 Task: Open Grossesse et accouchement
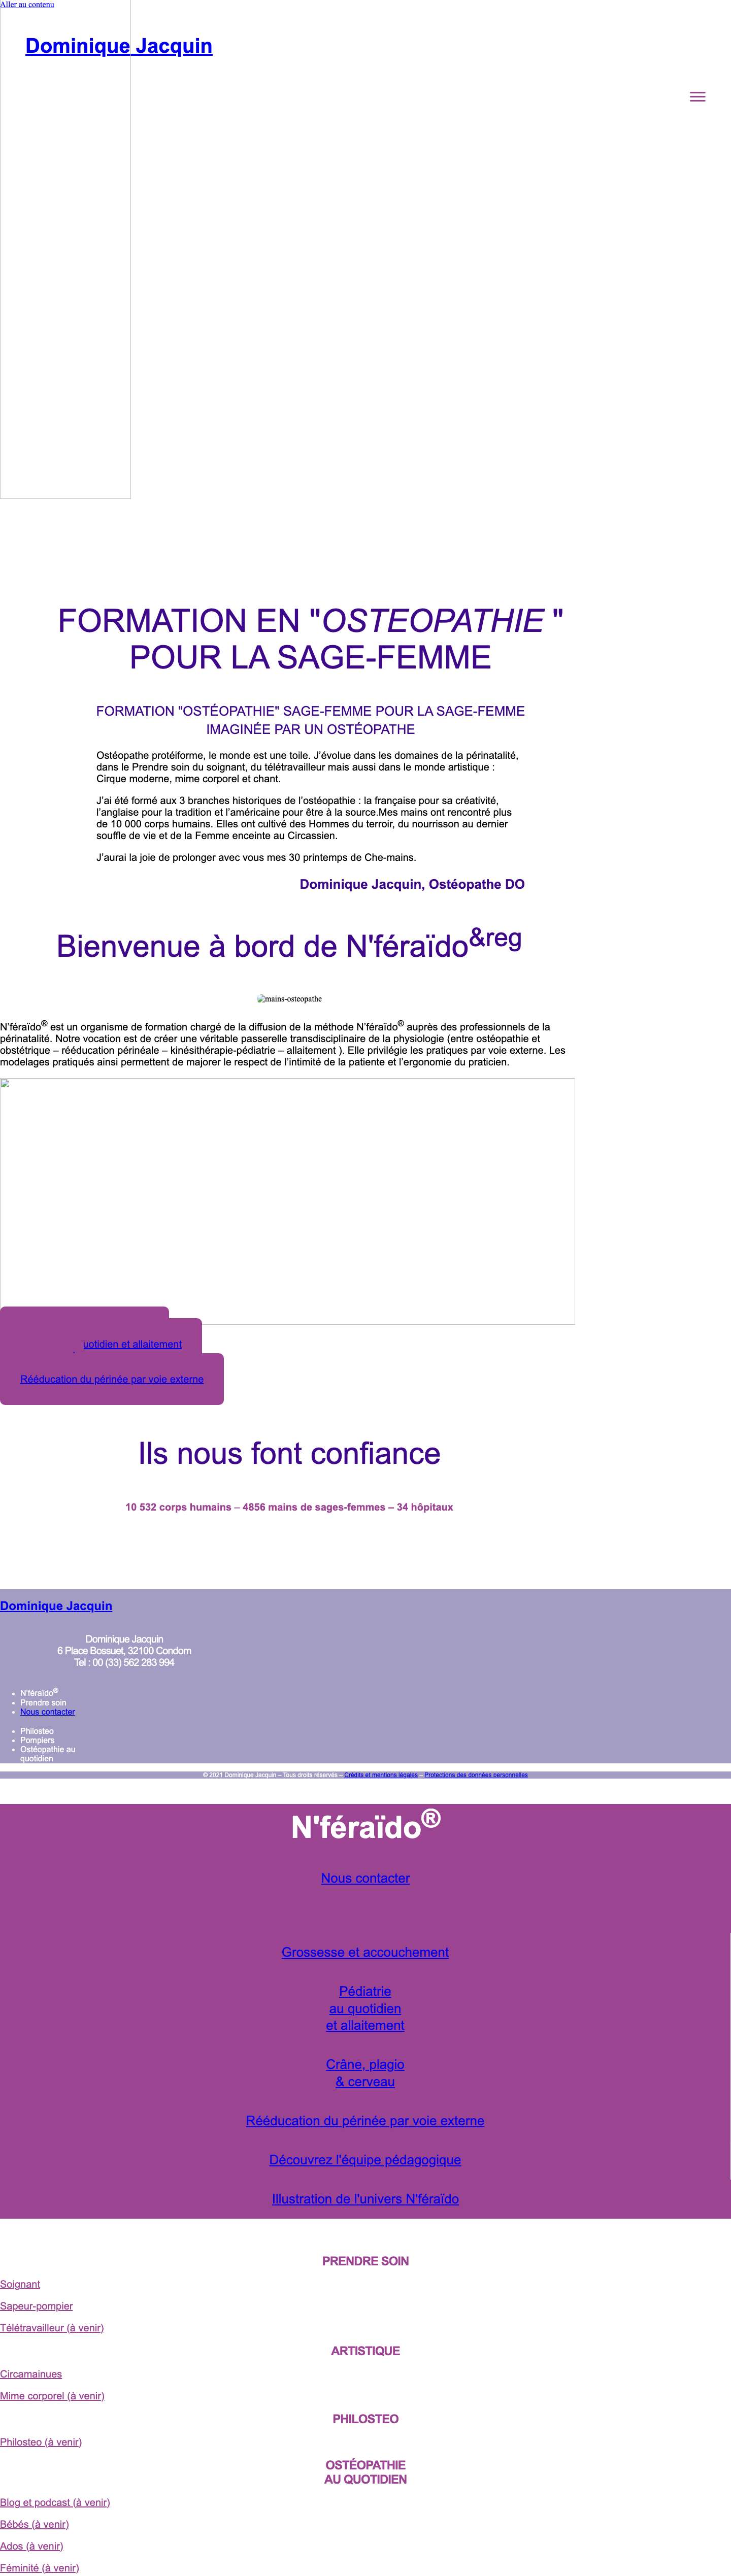(365, 1952)
